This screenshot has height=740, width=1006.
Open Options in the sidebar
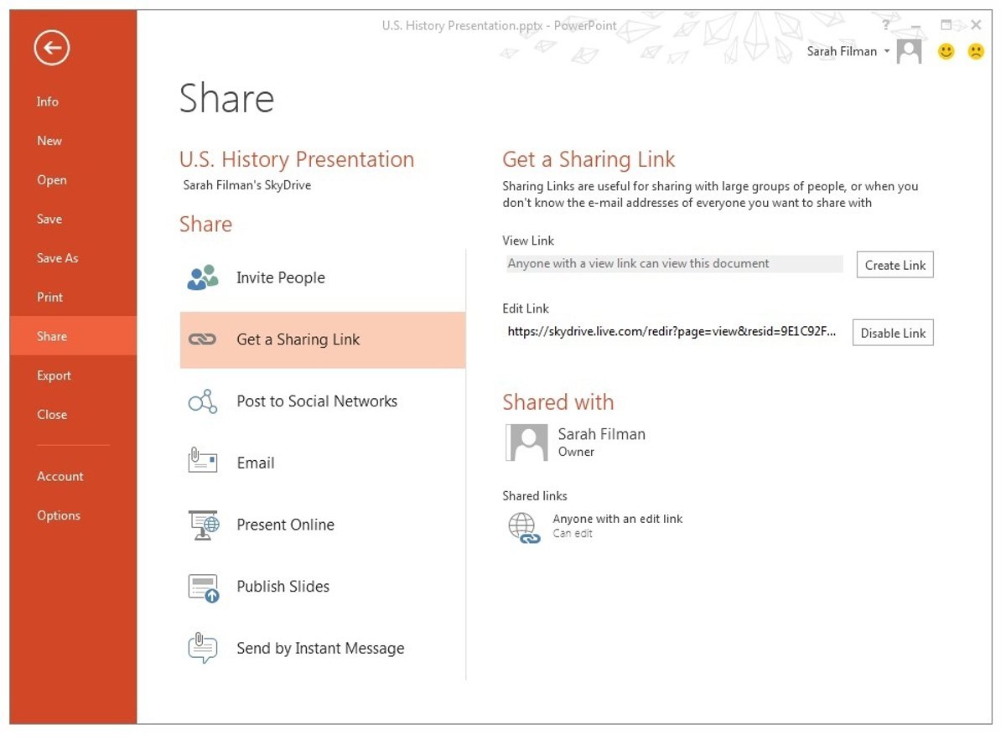point(59,515)
